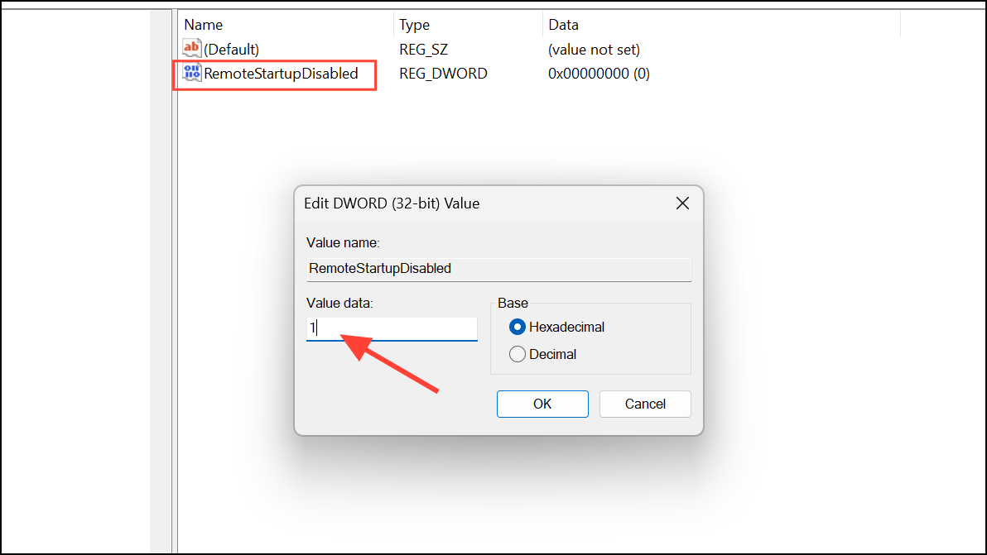The height and width of the screenshot is (555, 987).
Task: Click the ab string icon beside (Default)
Action: click(x=191, y=49)
